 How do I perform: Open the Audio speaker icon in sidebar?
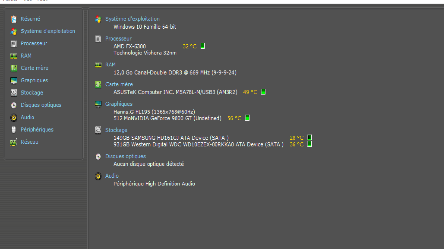[14, 117]
